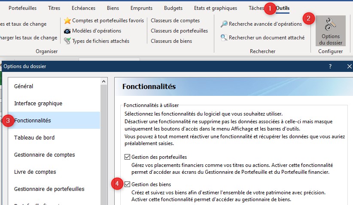Open the Etats et graphiques tab
Image resolution: width=353 pixels, height=205 pixels.
[x=215, y=8]
